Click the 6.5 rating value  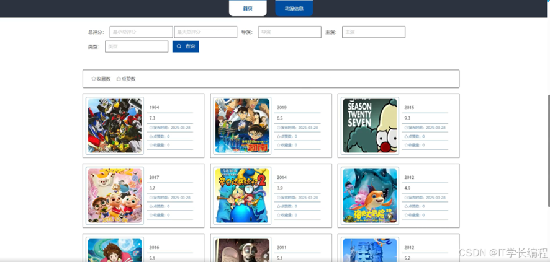279,118
